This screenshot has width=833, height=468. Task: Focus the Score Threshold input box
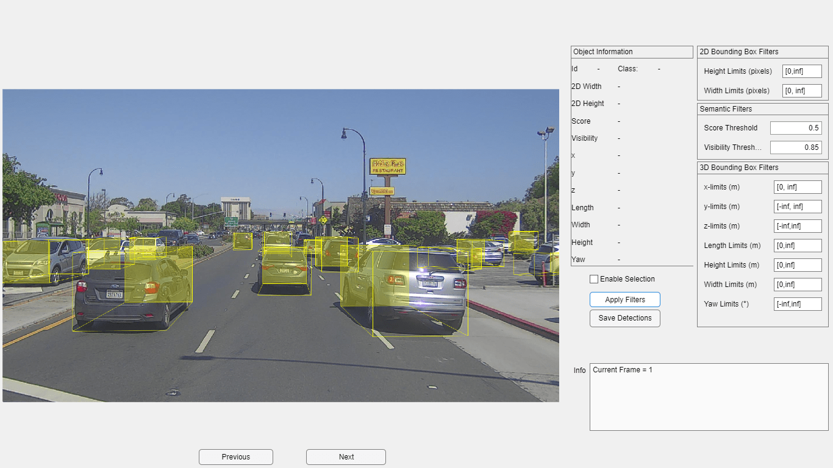795,128
